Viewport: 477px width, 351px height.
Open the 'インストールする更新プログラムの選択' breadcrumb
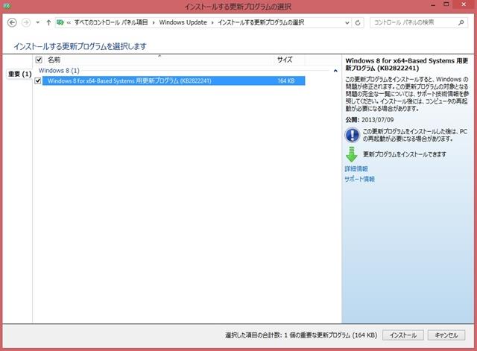pyautogui.click(x=261, y=22)
